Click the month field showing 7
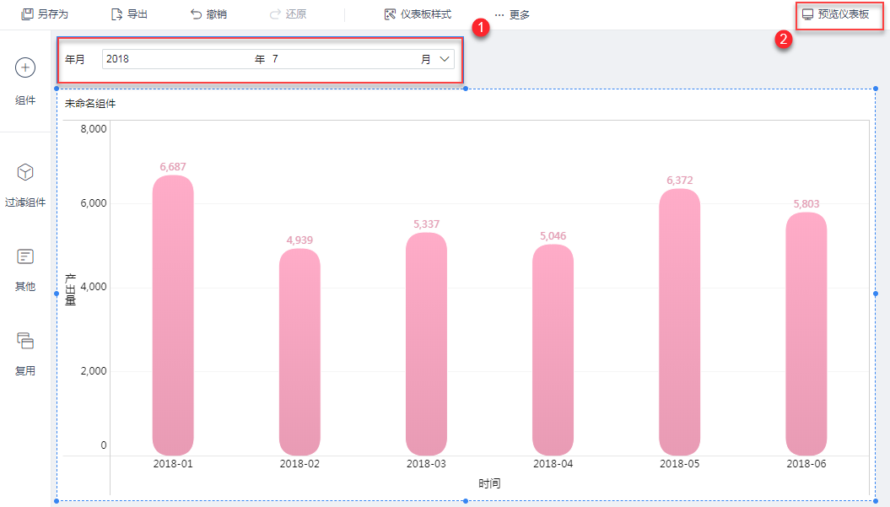This screenshot has width=890, height=507. tap(343, 59)
